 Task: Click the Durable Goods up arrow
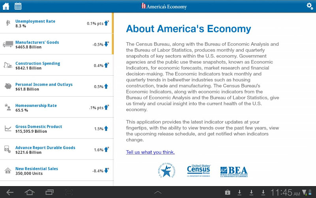[x=106, y=150]
